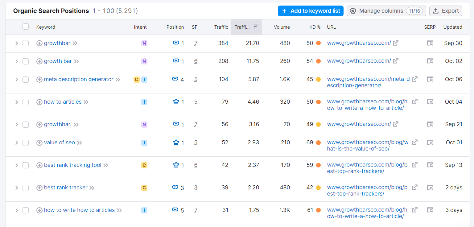Screen dimensions: 474x227
Task: Open SERP snapshot for 'growthbar' row
Action: (x=430, y=43)
